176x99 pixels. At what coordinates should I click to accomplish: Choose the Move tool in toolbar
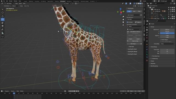click(x=2, y=16)
